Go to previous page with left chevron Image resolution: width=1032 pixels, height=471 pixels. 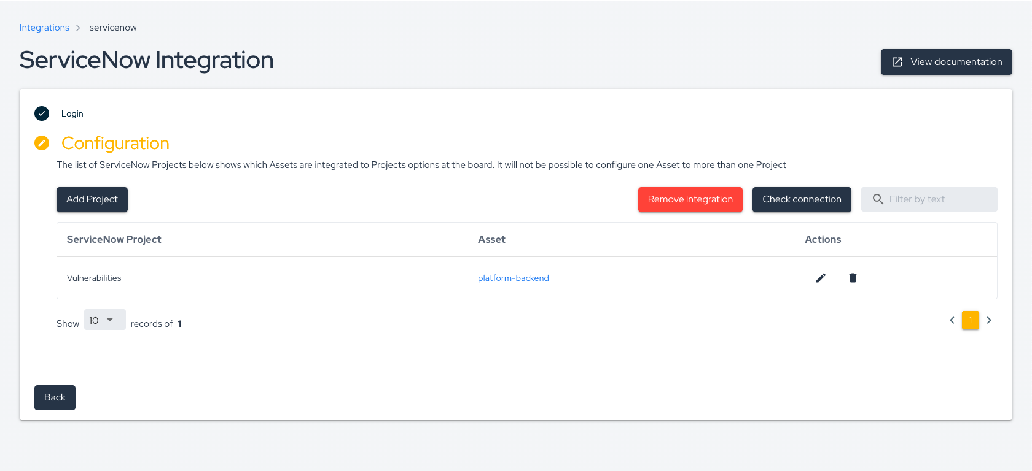(952, 320)
